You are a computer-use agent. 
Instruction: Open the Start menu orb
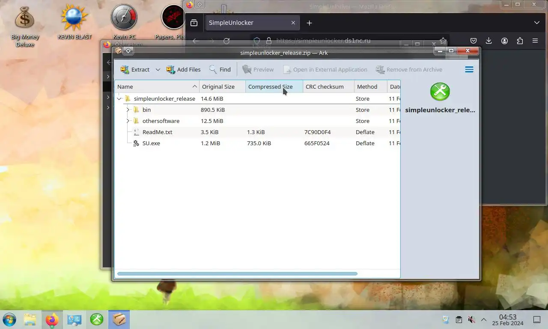coord(9,320)
